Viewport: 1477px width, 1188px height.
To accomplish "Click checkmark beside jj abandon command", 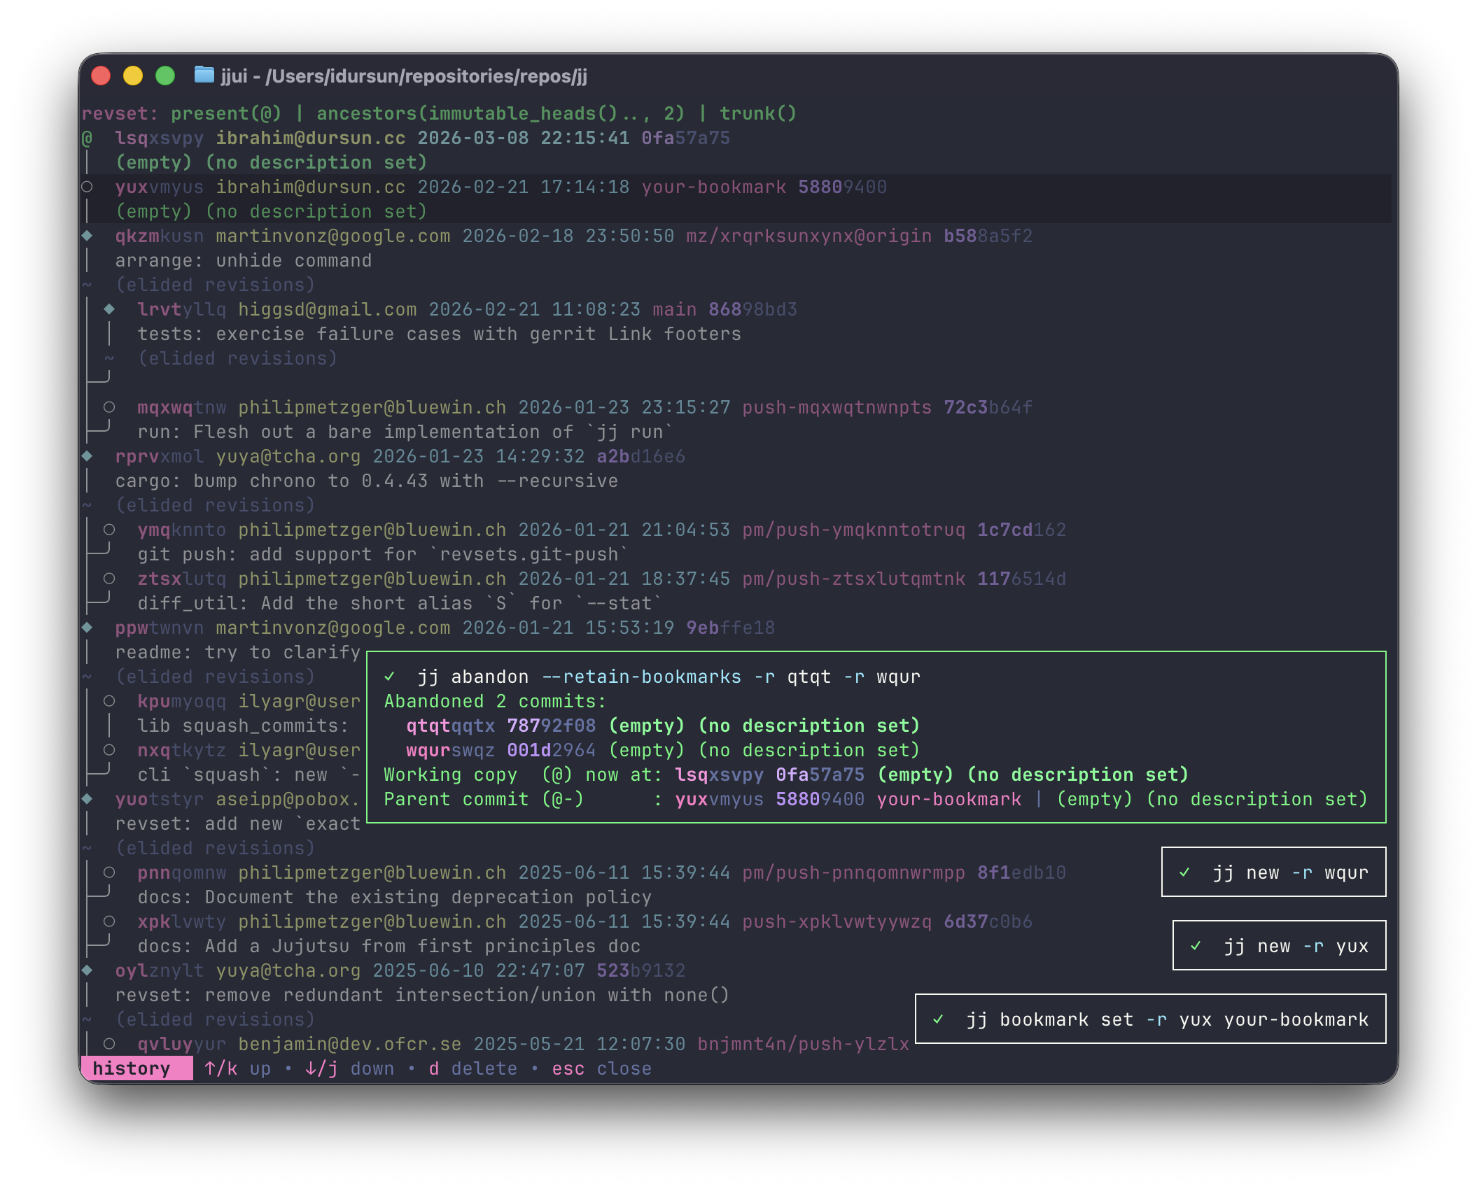I will coord(390,677).
